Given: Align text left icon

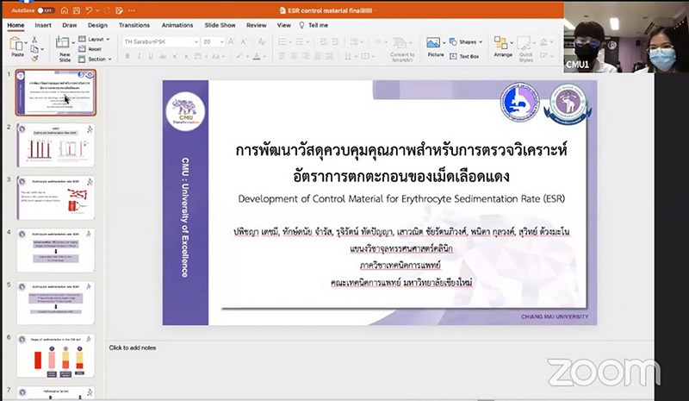Looking at the screenshot, I should click(282, 56).
